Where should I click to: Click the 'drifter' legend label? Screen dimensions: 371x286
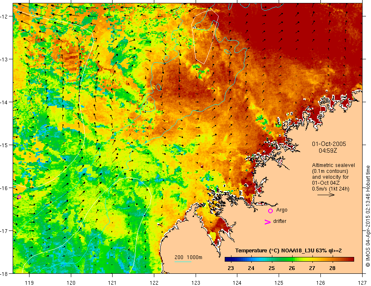(x=280, y=221)
